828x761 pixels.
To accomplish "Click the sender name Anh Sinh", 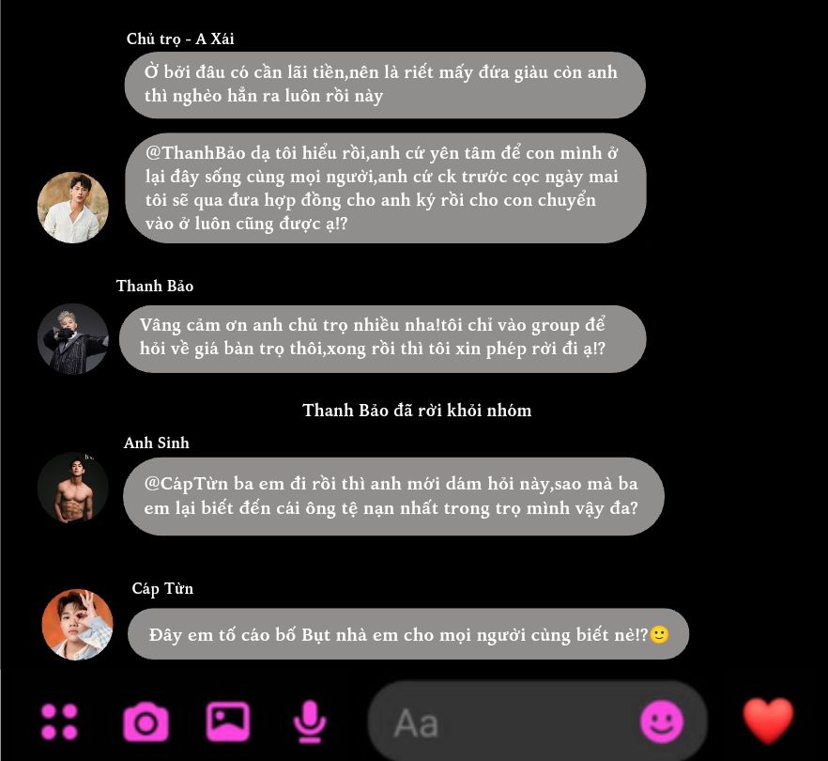I will point(156,443).
